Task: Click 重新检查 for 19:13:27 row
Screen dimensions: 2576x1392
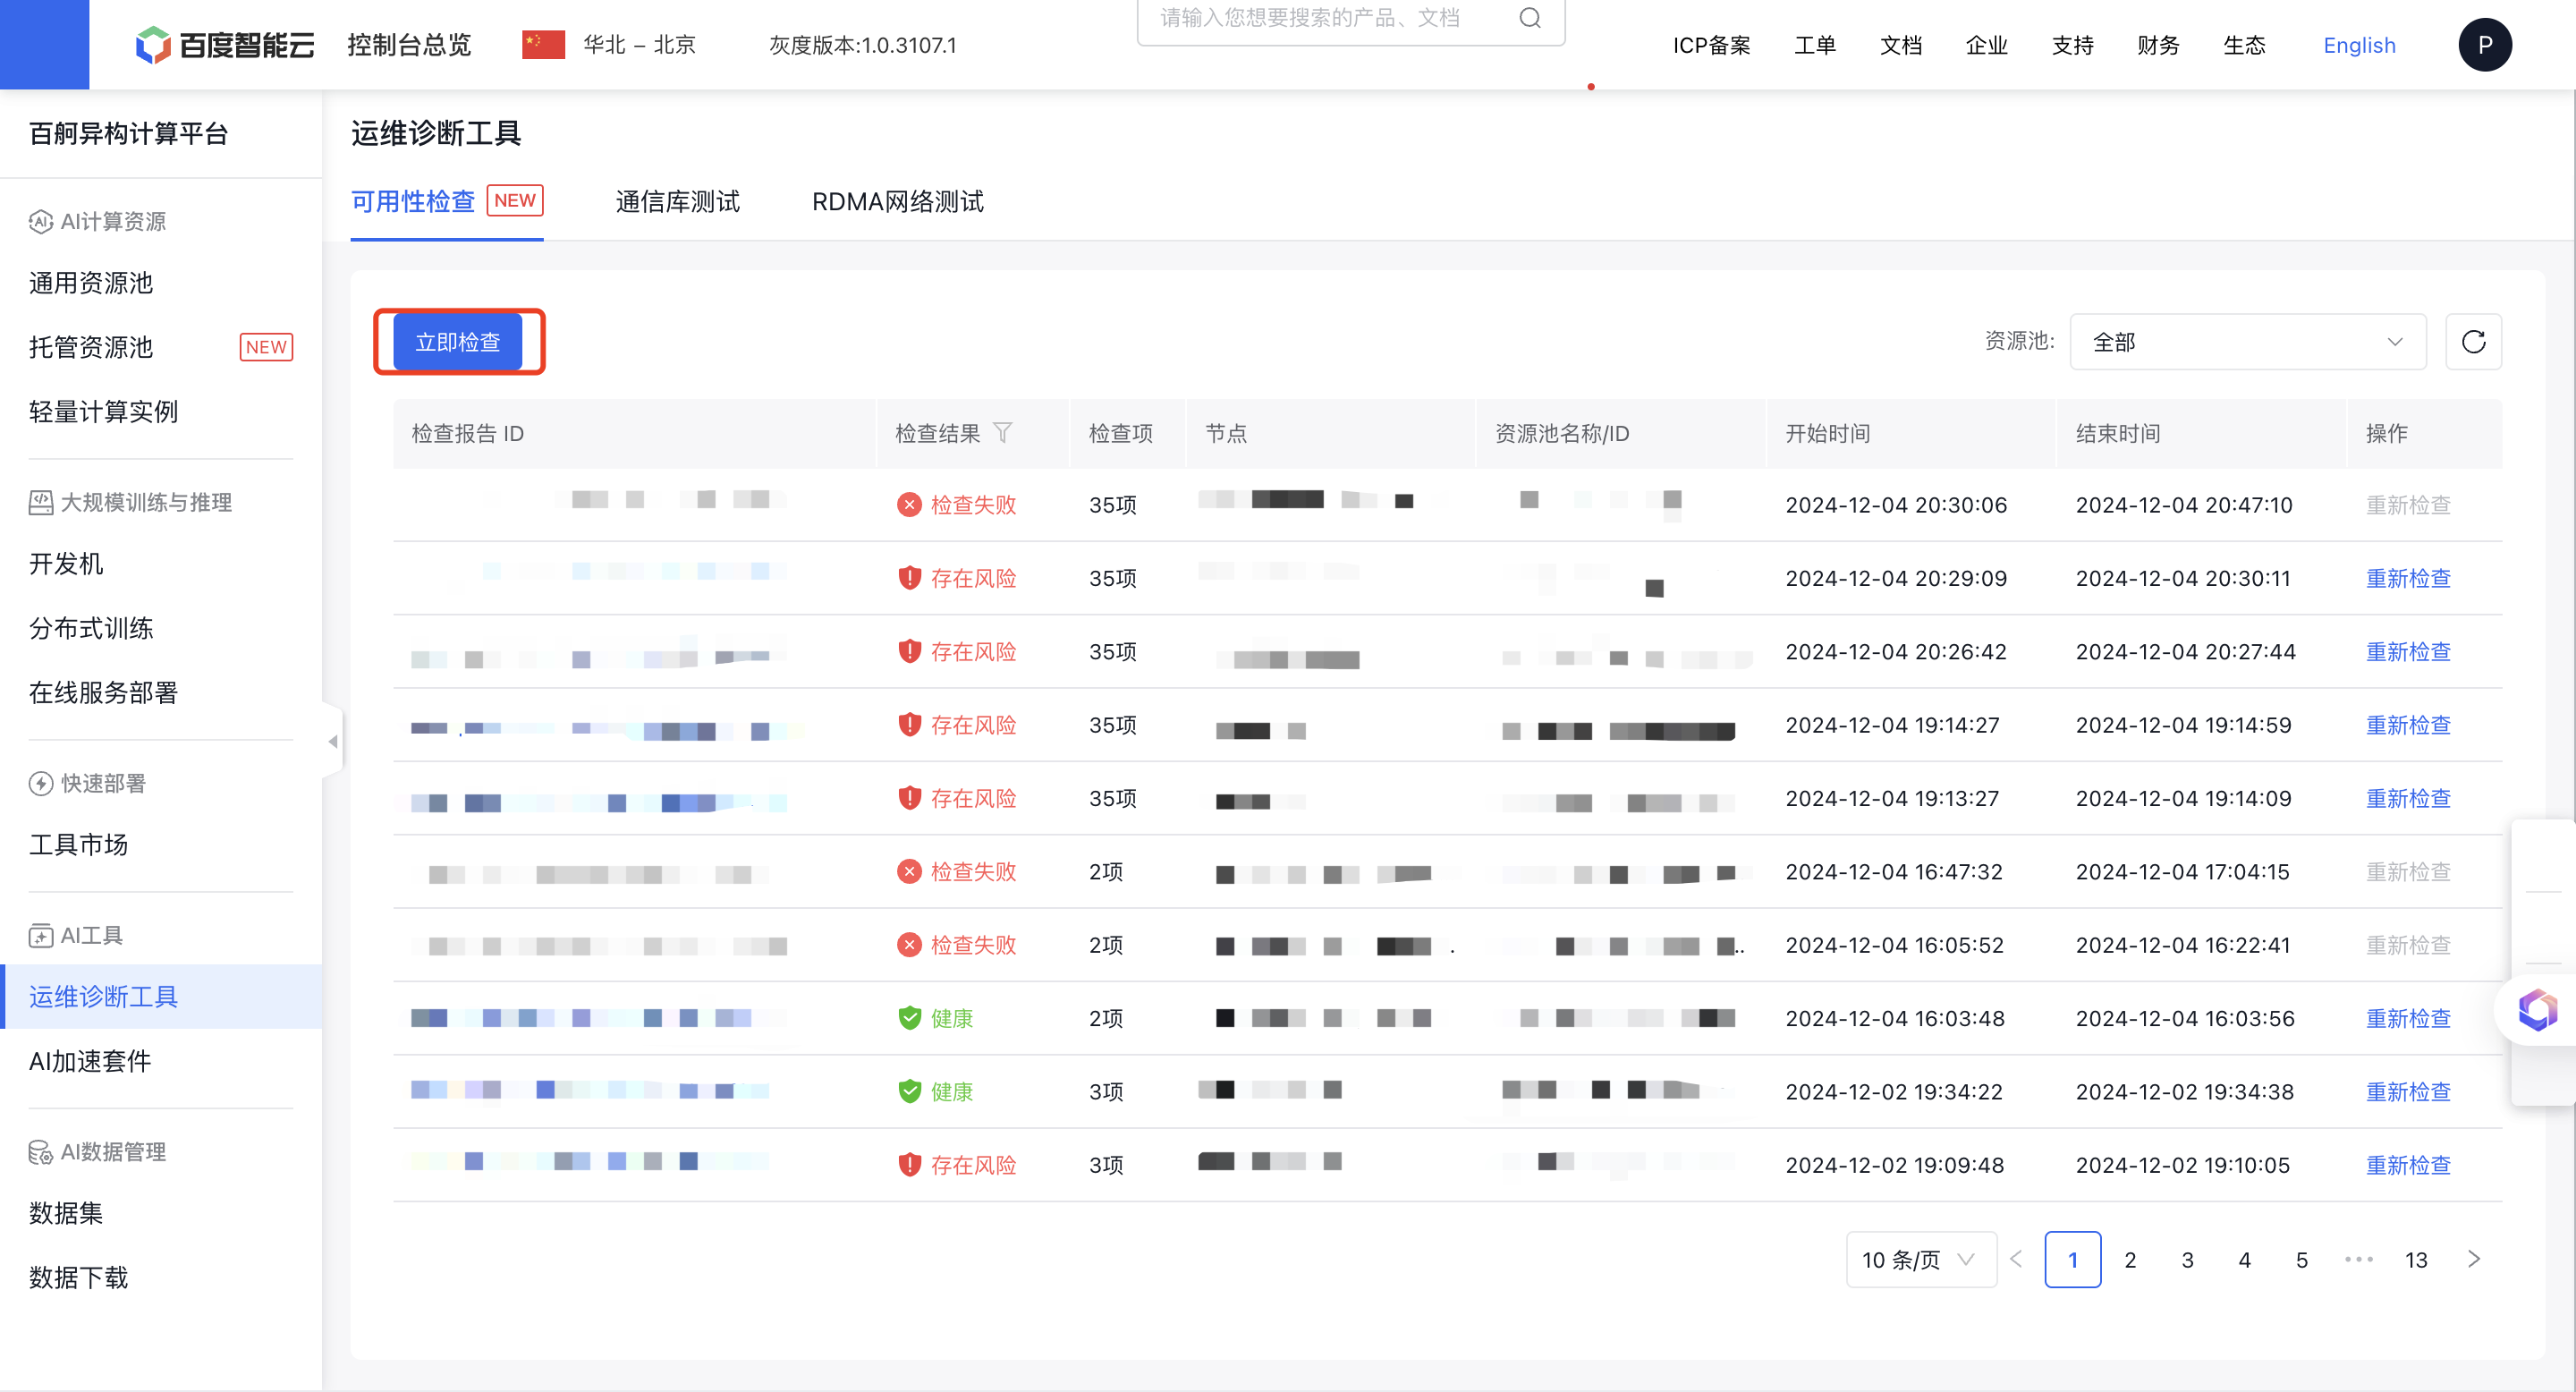Action: (2408, 798)
